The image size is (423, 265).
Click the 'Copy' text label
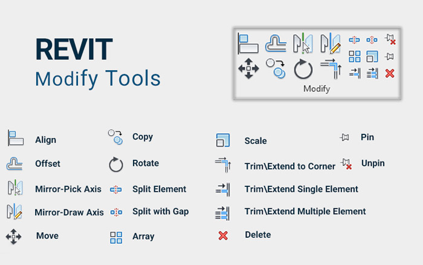coord(143,137)
